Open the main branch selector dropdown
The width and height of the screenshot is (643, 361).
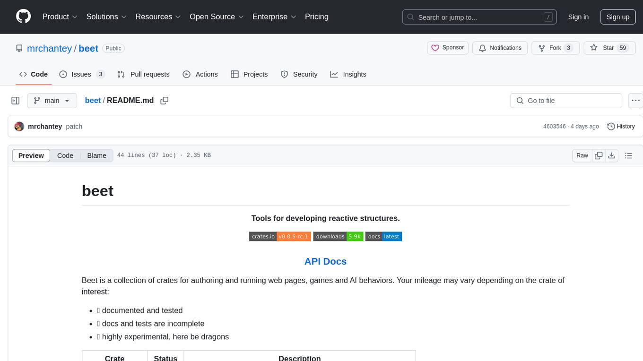tap(52, 101)
